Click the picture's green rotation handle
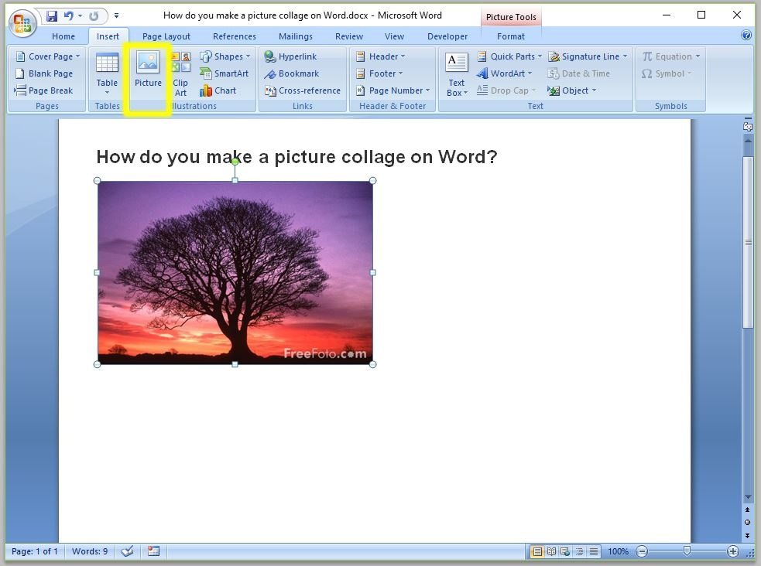Viewport: 761px width, 566px height. pos(235,161)
